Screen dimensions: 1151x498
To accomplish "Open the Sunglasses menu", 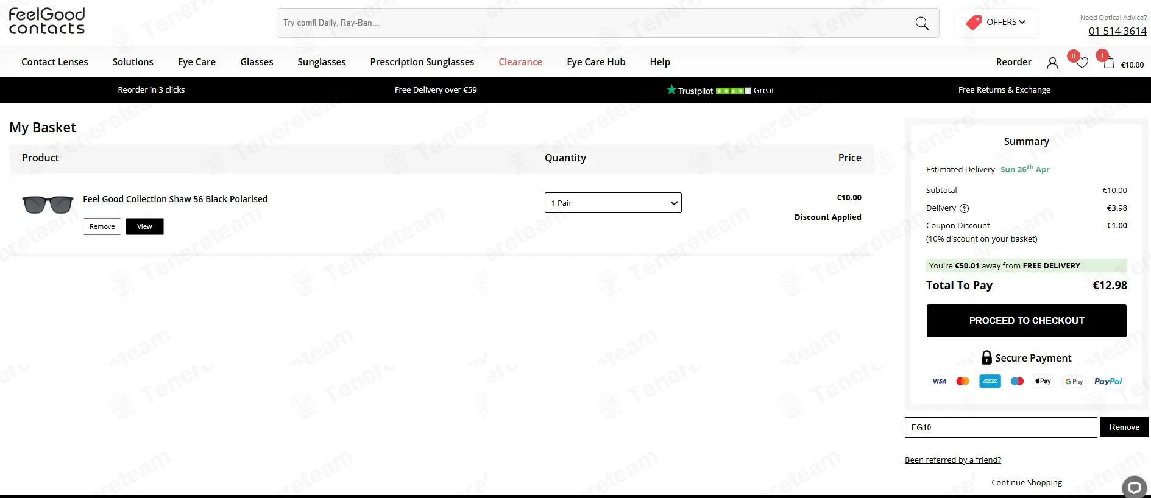I will click(x=322, y=62).
